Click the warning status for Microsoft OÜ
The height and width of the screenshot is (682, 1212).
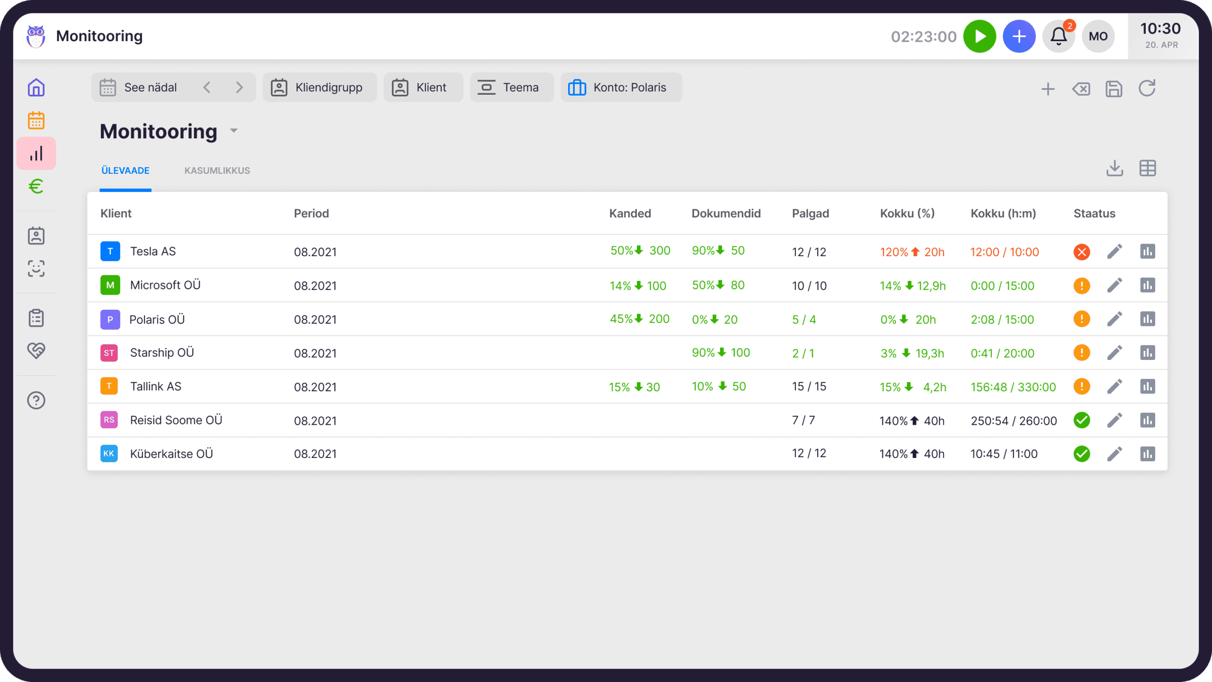(1081, 286)
